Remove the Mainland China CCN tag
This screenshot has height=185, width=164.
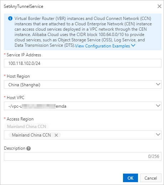click(56, 135)
